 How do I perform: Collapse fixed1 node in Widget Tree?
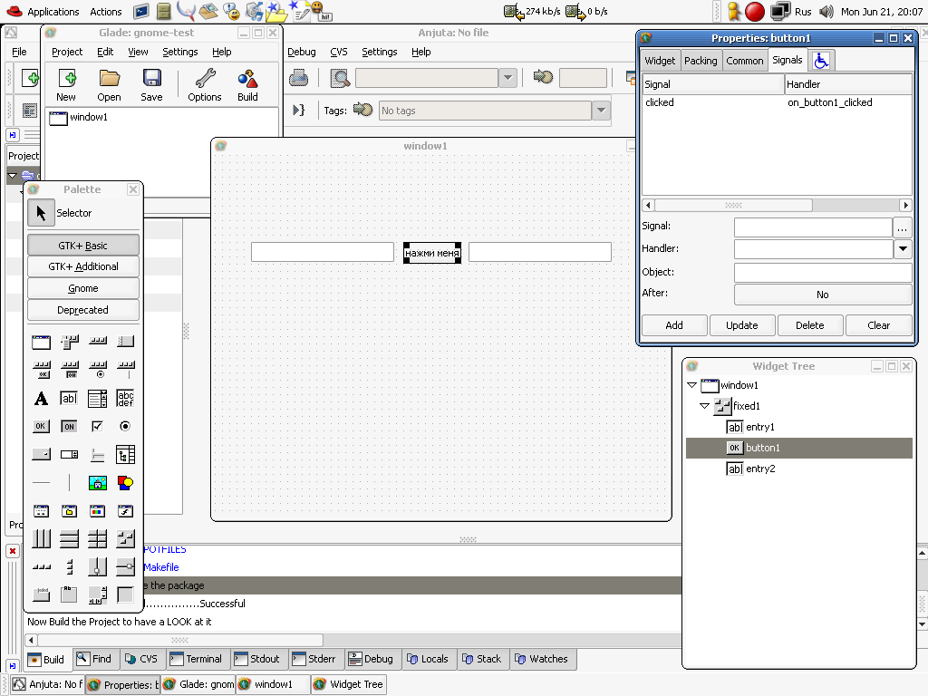tap(704, 406)
